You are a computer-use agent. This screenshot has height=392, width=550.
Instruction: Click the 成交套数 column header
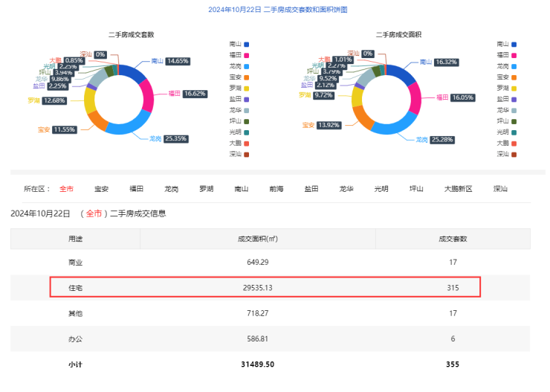453,239
